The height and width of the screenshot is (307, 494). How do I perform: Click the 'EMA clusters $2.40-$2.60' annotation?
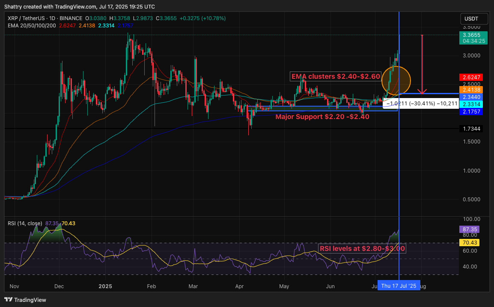[335, 76]
